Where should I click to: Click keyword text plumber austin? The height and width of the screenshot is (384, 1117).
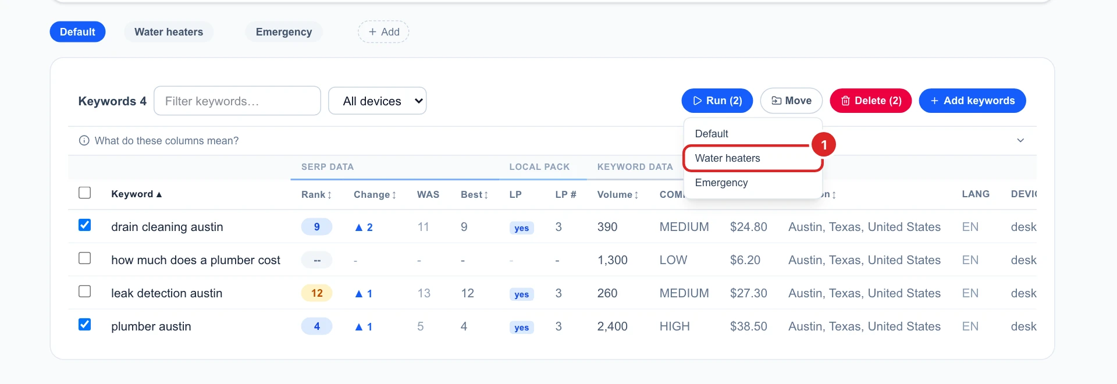coord(151,326)
